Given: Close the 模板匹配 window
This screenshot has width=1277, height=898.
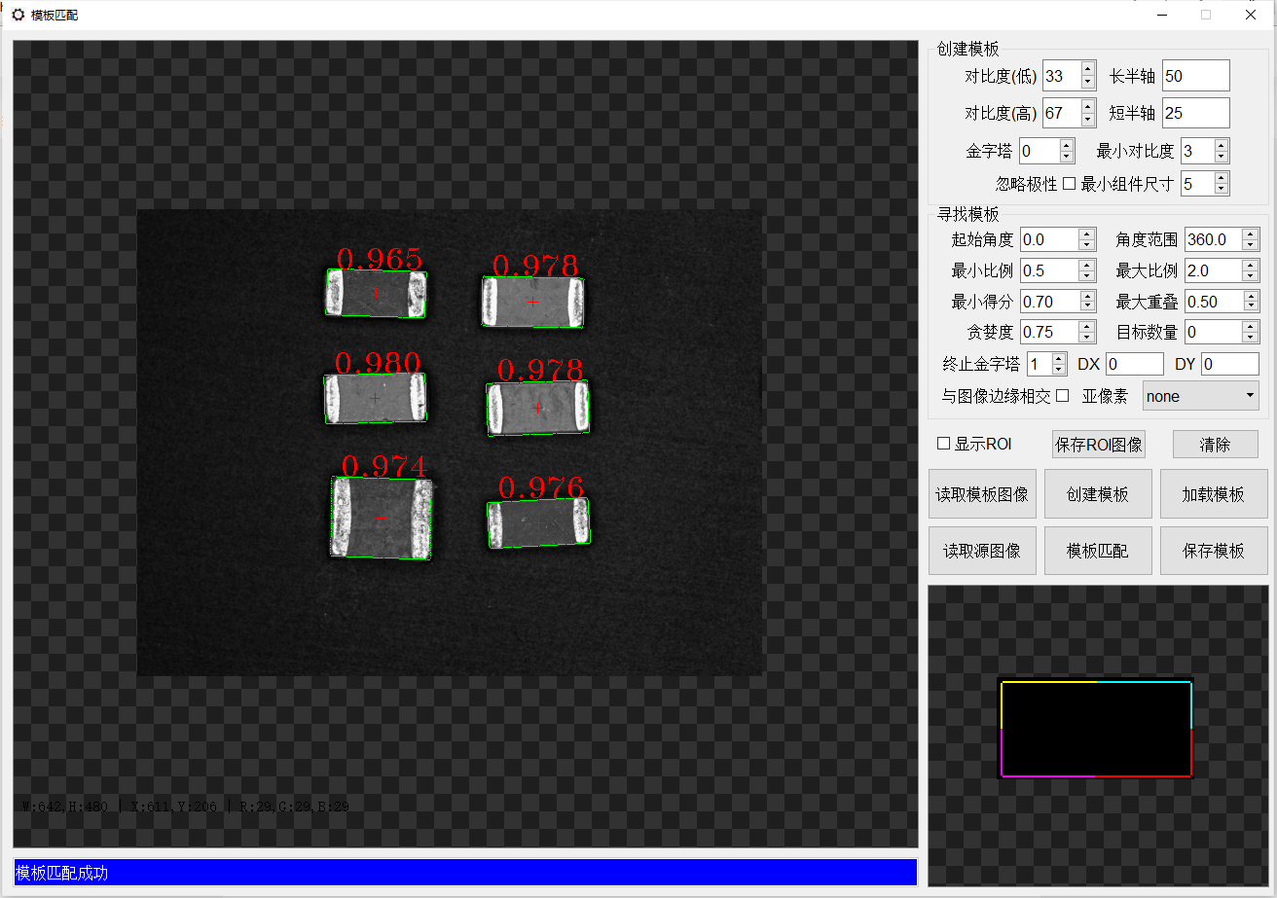Looking at the screenshot, I should pos(1251,15).
